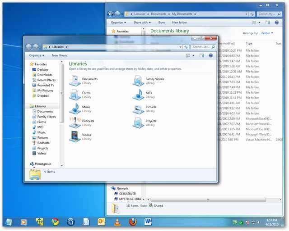
Task: Click Back arrow in Documents library window
Action: (110, 14)
